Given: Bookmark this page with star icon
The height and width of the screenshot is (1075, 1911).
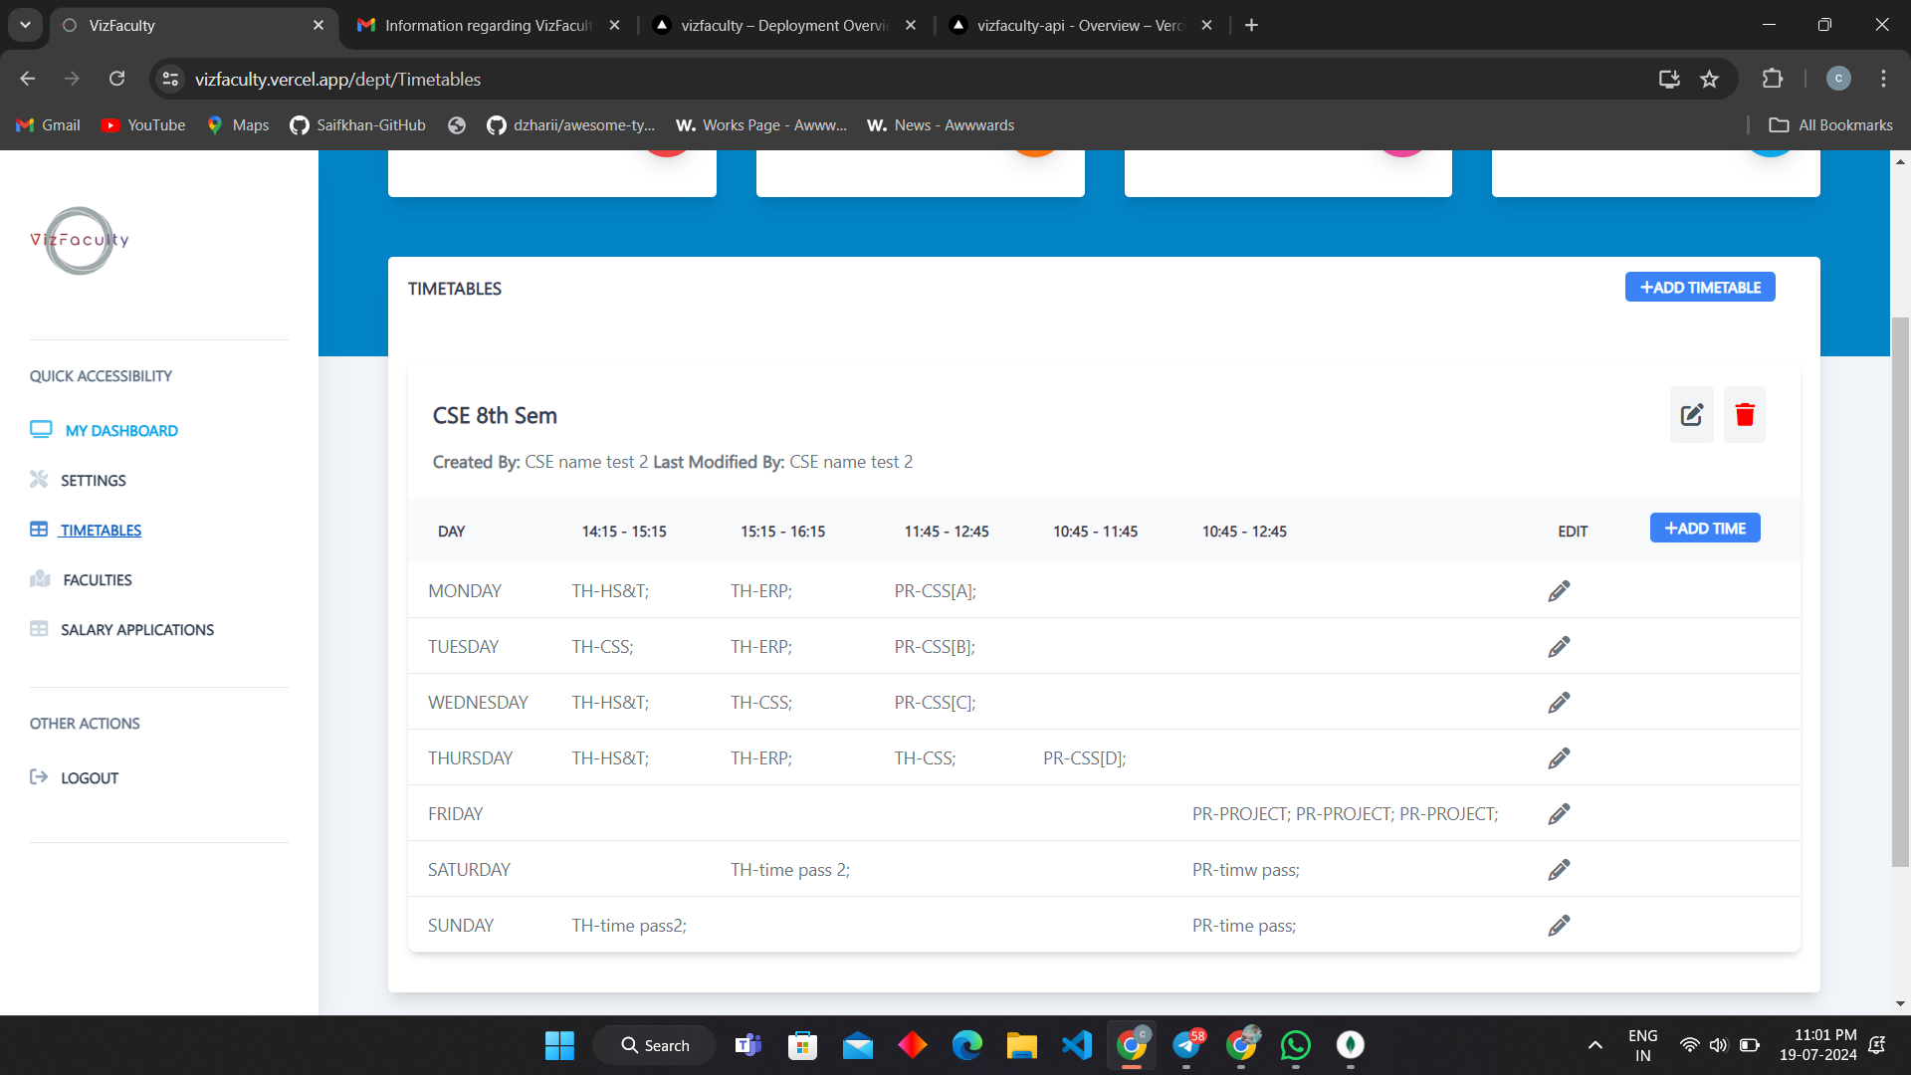Looking at the screenshot, I should 1709,79.
